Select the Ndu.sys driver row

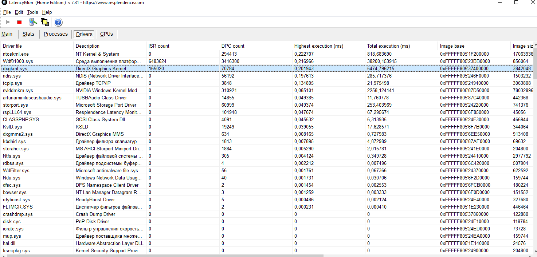tap(267, 178)
